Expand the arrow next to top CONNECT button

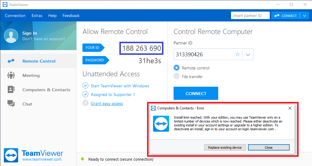coord(305,16)
